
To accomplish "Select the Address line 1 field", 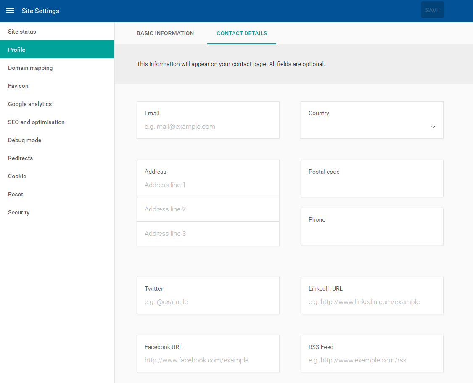I will pos(208,185).
